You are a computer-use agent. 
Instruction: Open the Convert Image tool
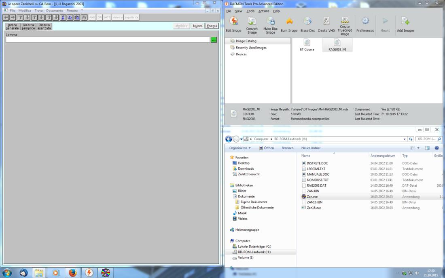pos(252,24)
